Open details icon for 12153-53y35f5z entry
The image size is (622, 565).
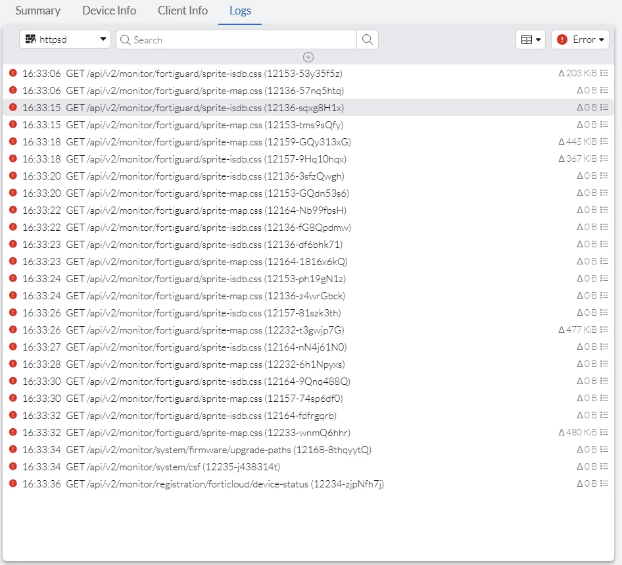604,73
